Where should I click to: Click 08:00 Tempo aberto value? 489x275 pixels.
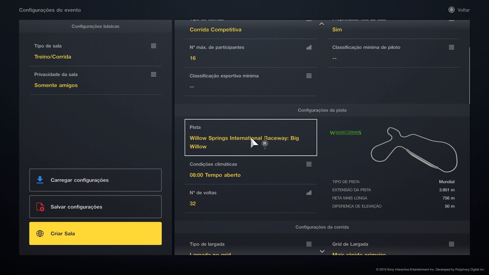[215, 175]
